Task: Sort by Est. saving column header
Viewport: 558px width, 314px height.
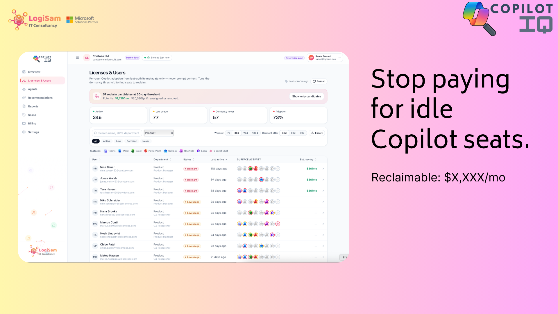Action: [x=308, y=159]
